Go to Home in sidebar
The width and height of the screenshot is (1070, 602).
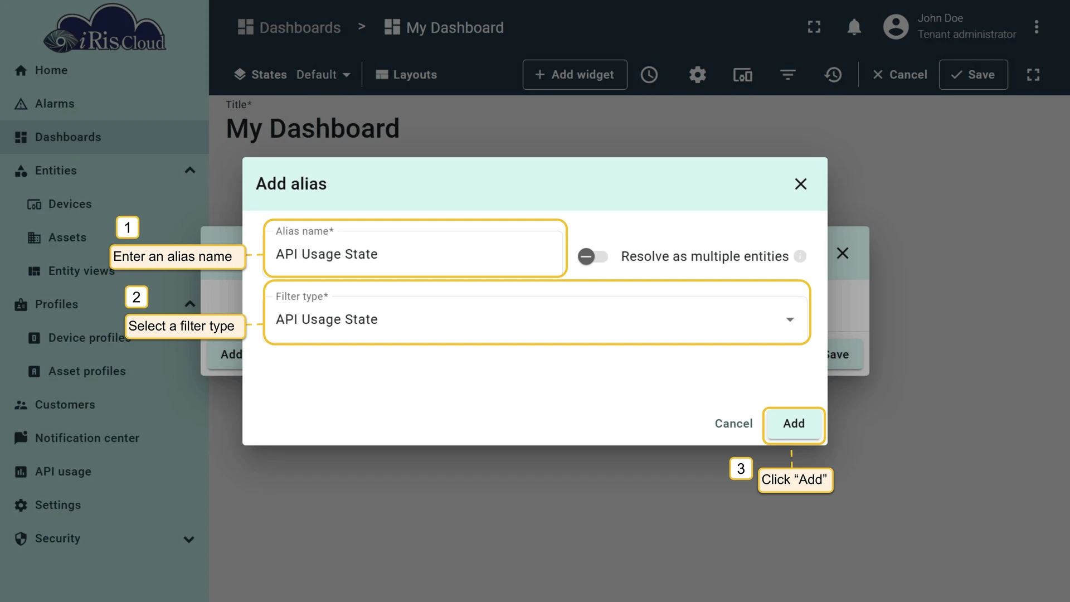(x=104, y=70)
